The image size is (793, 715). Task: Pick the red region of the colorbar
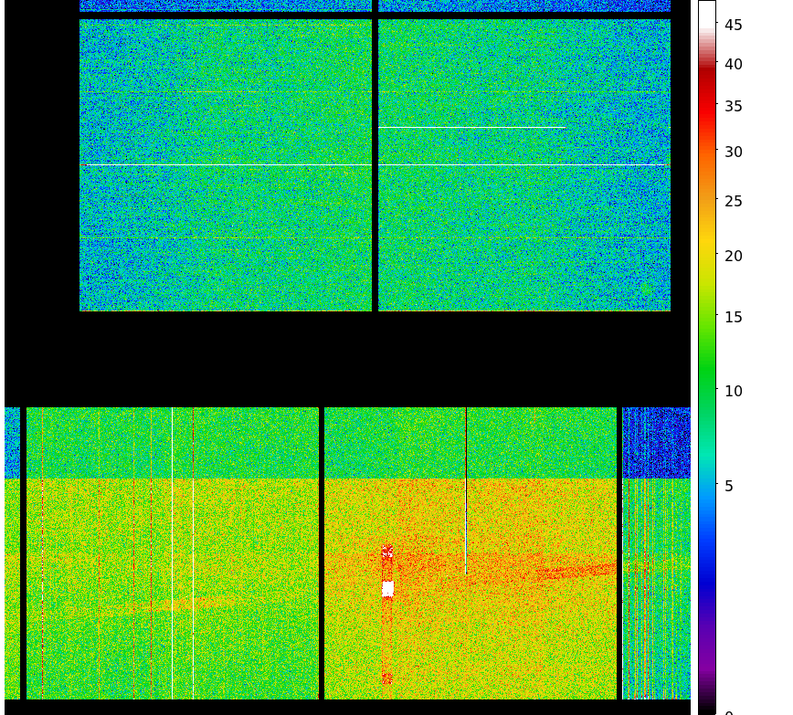(x=706, y=100)
